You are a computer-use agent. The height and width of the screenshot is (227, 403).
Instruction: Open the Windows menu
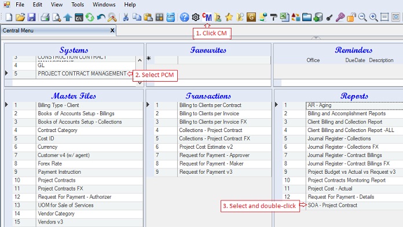pos(104,5)
